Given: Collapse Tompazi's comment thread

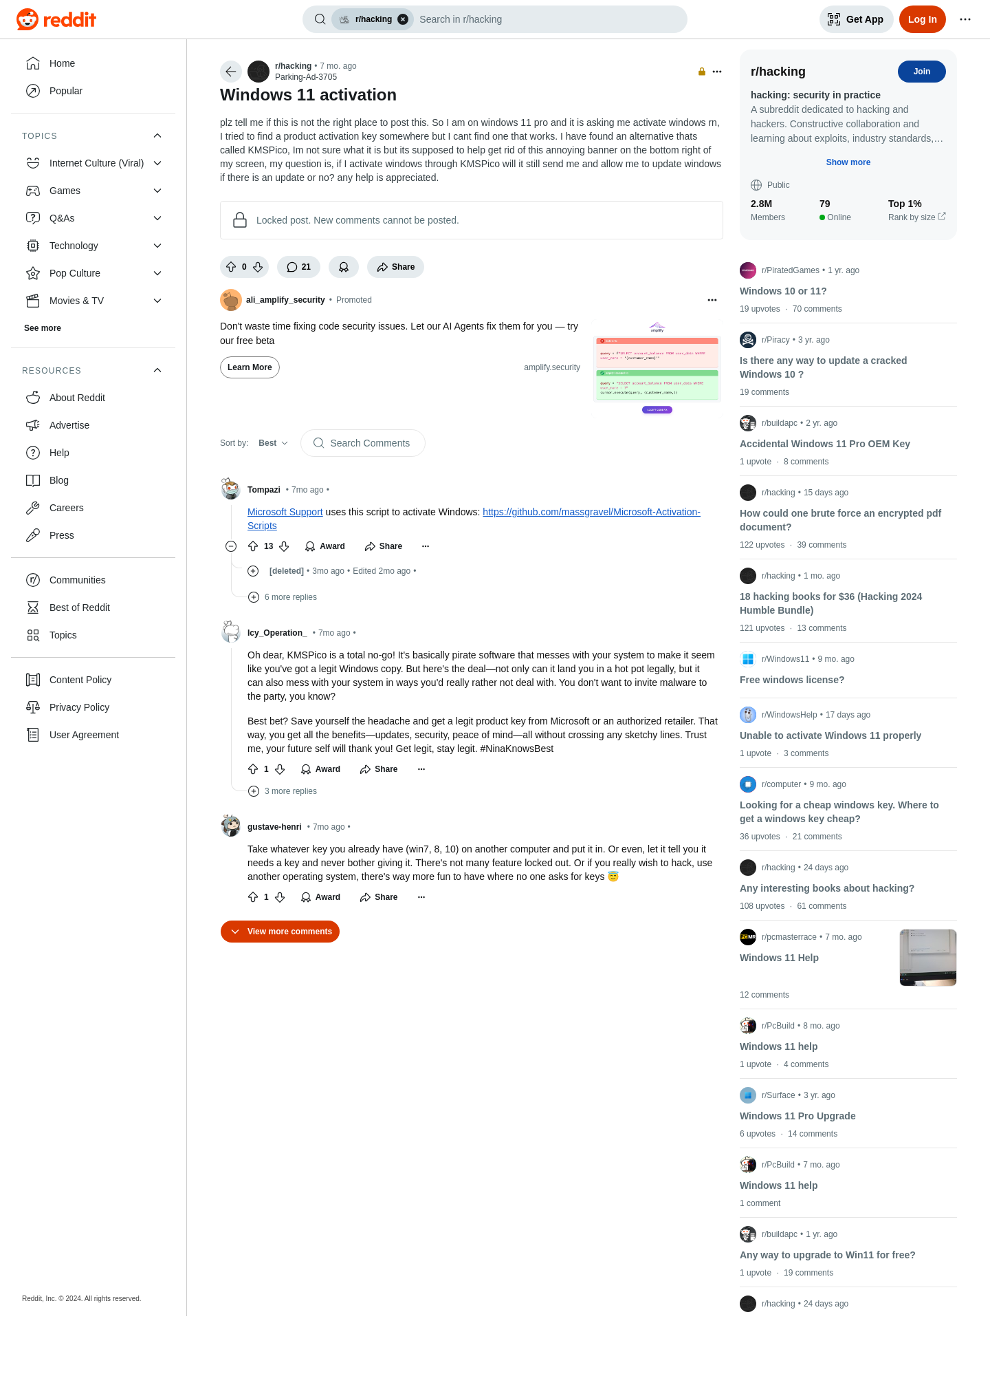Looking at the screenshot, I should 231,546.
